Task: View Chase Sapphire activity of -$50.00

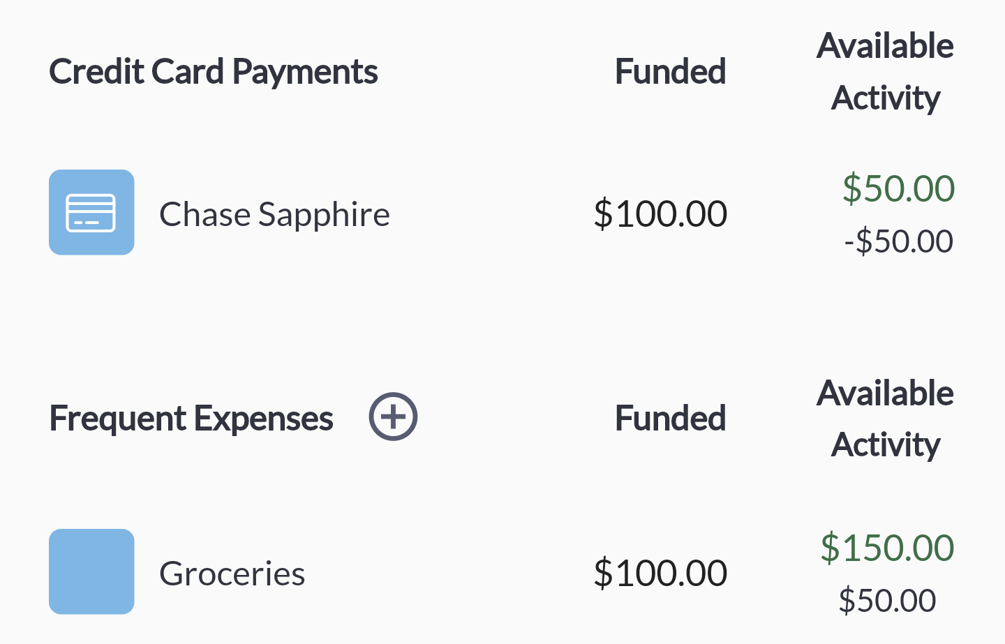Action: [898, 241]
